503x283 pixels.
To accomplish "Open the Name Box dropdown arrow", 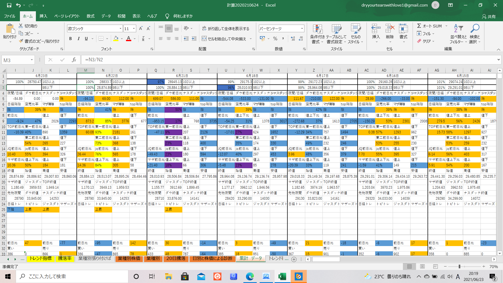I will (x=32, y=60).
